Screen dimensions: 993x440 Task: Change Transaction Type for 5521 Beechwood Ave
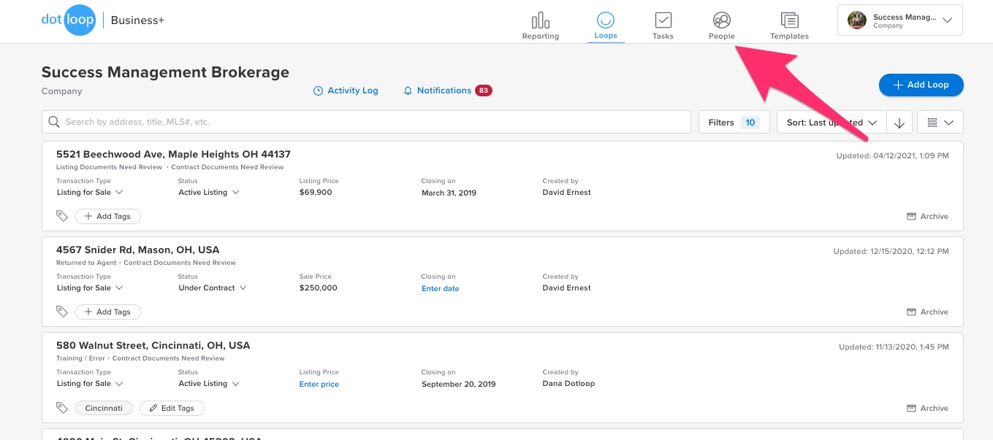(90, 193)
